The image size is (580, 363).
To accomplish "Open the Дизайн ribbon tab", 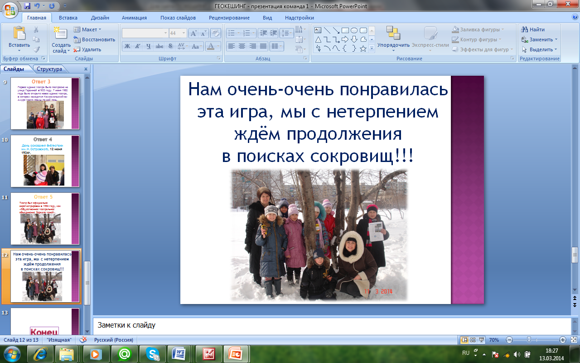I will click(100, 18).
